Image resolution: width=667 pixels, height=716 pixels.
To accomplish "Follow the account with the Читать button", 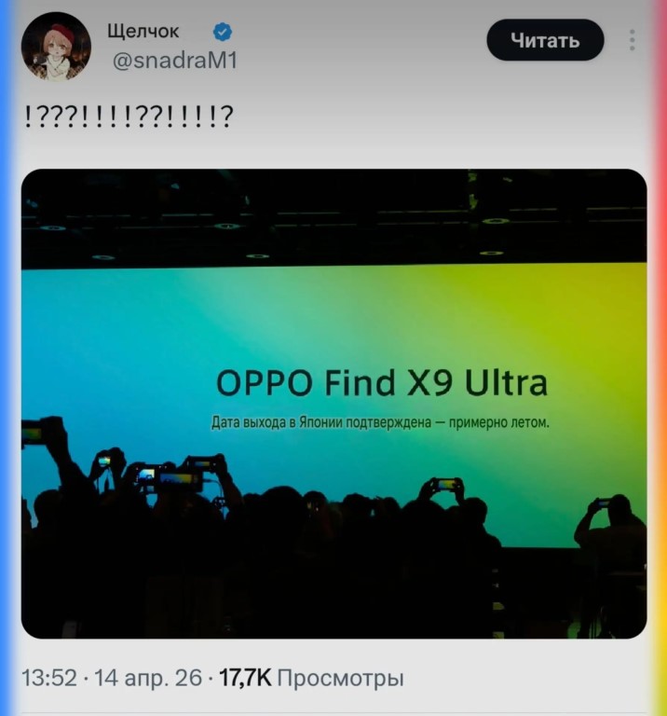I will pyautogui.click(x=545, y=40).
